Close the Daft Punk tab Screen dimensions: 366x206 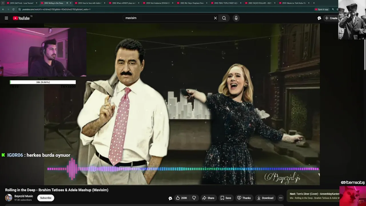tap(37, 3)
